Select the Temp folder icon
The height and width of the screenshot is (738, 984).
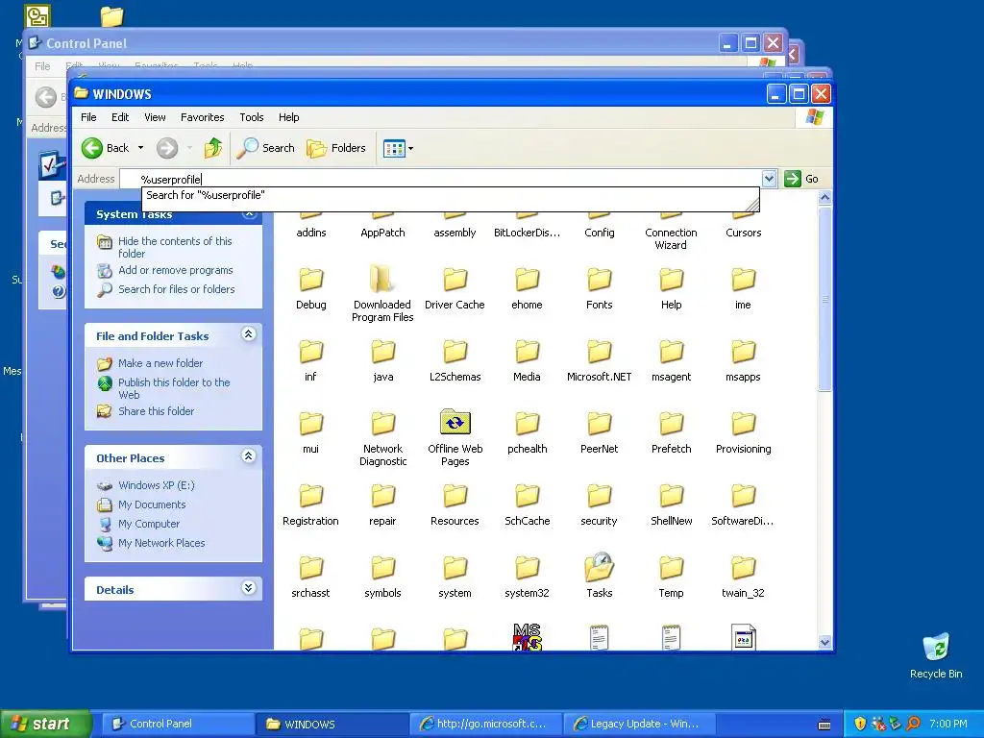(671, 568)
